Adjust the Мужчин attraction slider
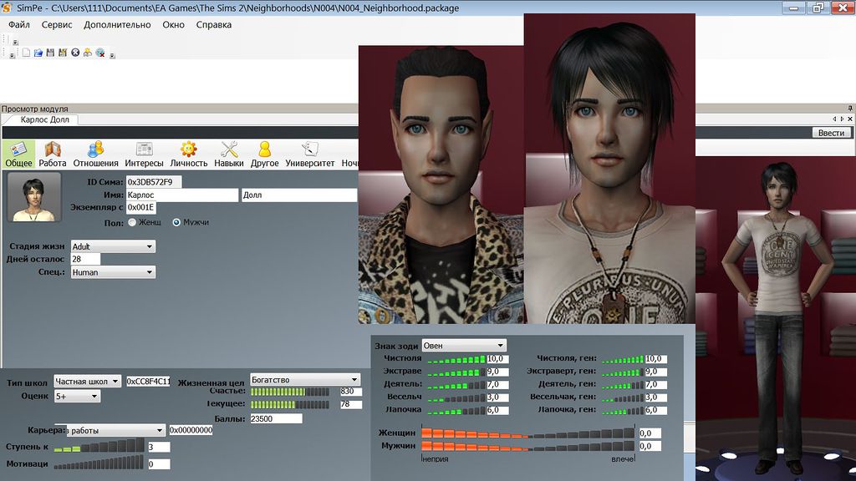856x481 pixels. point(528,446)
